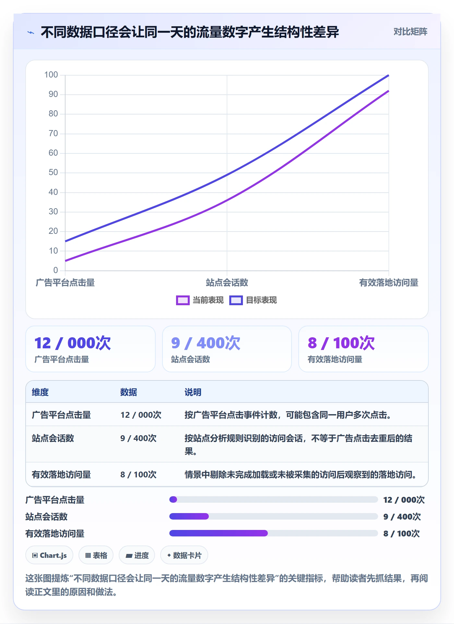
Task: Click the 有效落地访问量 progress bar
Action: click(274, 533)
